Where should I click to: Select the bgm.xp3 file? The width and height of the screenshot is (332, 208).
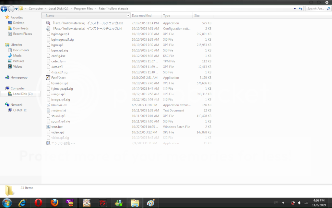coord(57,45)
